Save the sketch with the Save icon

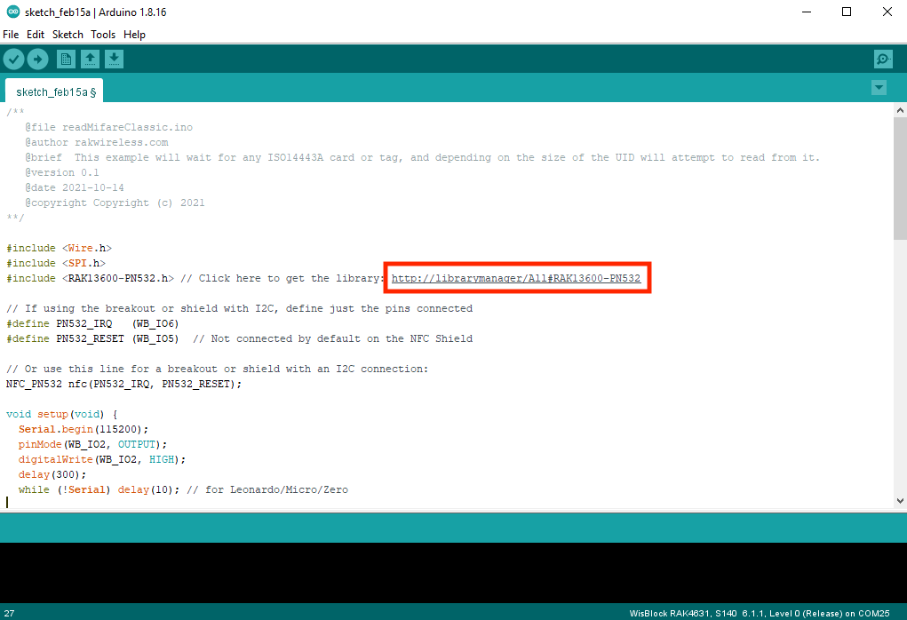[x=114, y=59]
